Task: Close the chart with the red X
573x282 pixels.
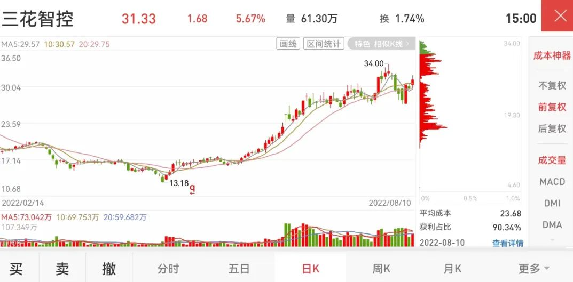Action: coord(557,15)
